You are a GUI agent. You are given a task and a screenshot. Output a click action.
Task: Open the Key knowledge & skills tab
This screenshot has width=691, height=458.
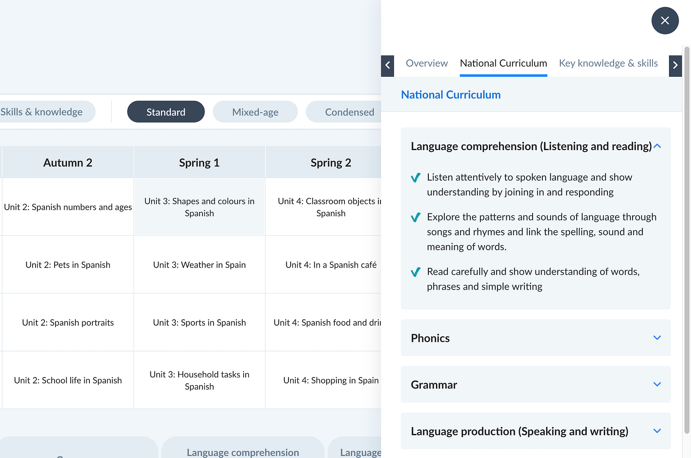(x=608, y=63)
